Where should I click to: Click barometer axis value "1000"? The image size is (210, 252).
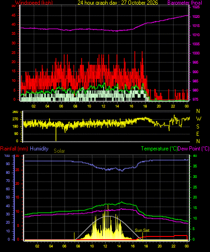(x=196, y=53)
